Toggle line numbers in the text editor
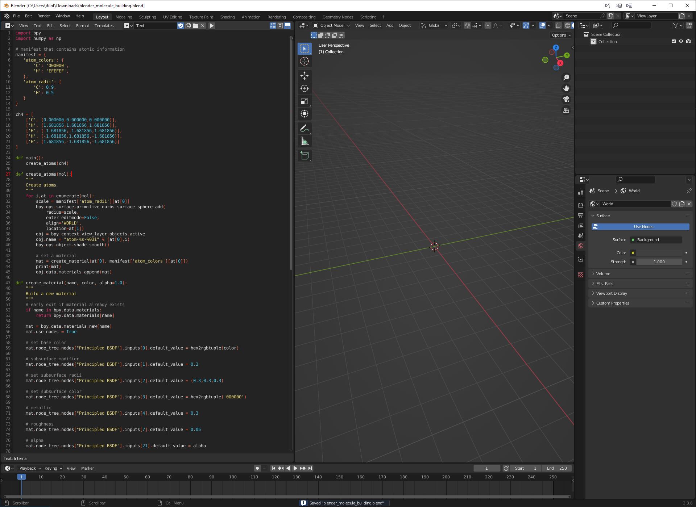The width and height of the screenshot is (696, 507). (x=273, y=25)
